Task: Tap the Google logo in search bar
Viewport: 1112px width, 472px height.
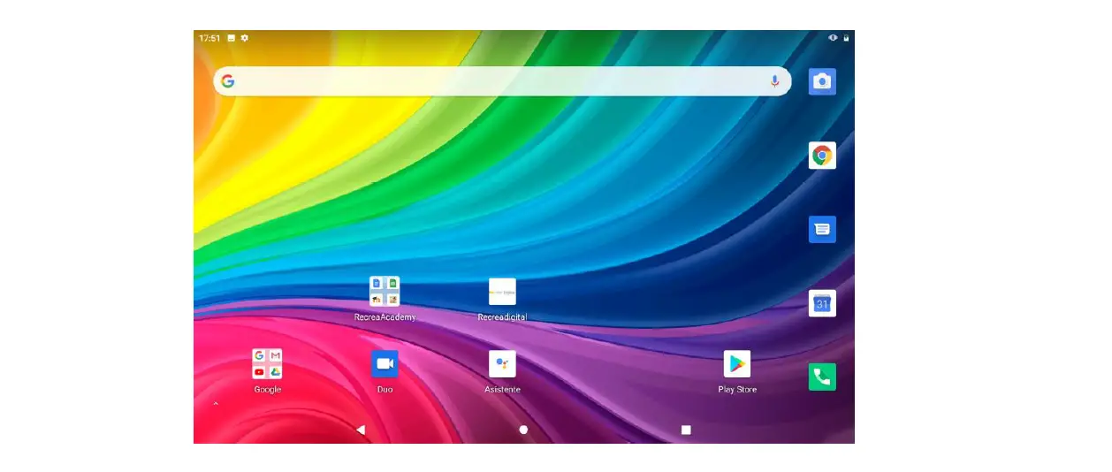Action: point(228,81)
